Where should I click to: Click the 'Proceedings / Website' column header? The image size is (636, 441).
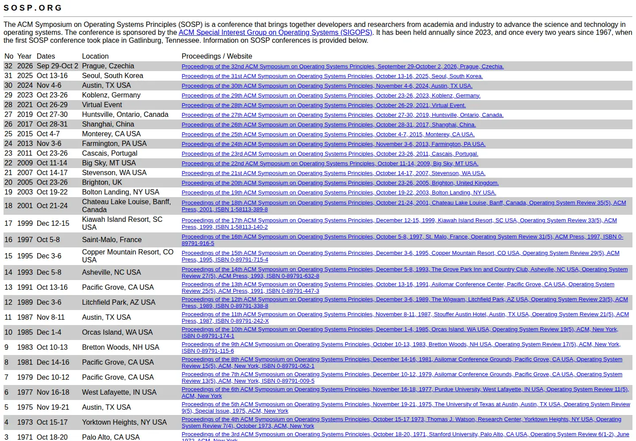217,56
